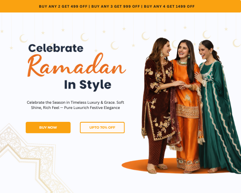Screen dimensions: 241x193
Task: Click the orange promo offer banner
Action: tap(120, 6)
